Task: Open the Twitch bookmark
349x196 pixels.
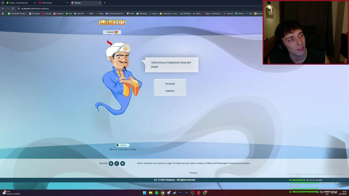Action: [x=131, y=13]
